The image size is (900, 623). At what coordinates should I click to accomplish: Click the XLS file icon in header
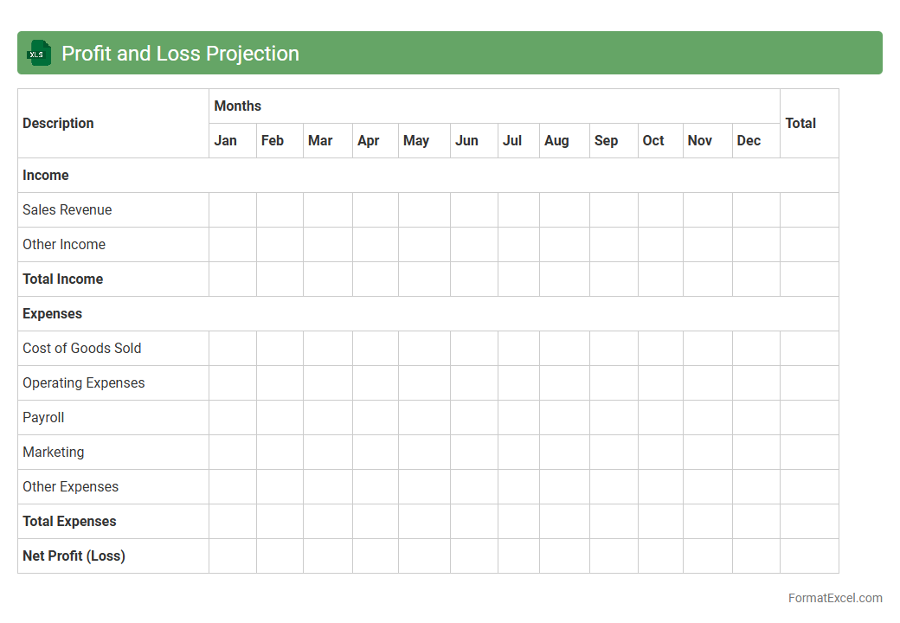(39, 53)
